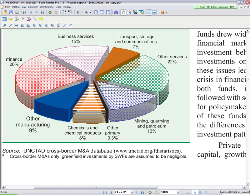Click the Save icon in toolbar
The height and width of the screenshot is (195, 250).
(11, 13)
